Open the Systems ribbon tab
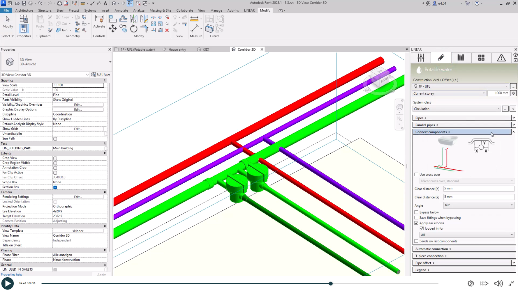This screenshot has height=291, width=518. pyautogui.click(x=90, y=10)
